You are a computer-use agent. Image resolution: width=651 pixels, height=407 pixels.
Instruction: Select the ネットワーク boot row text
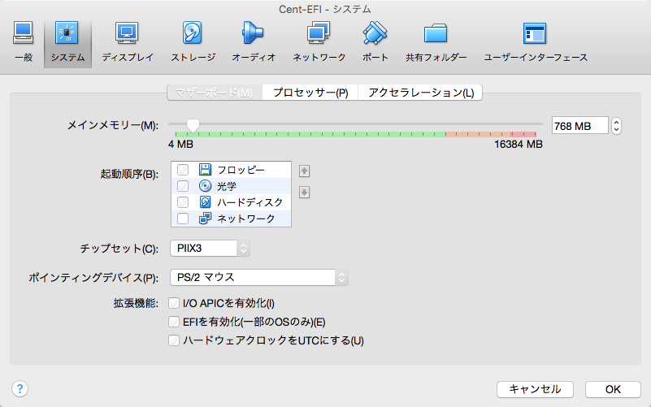pos(246,219)
